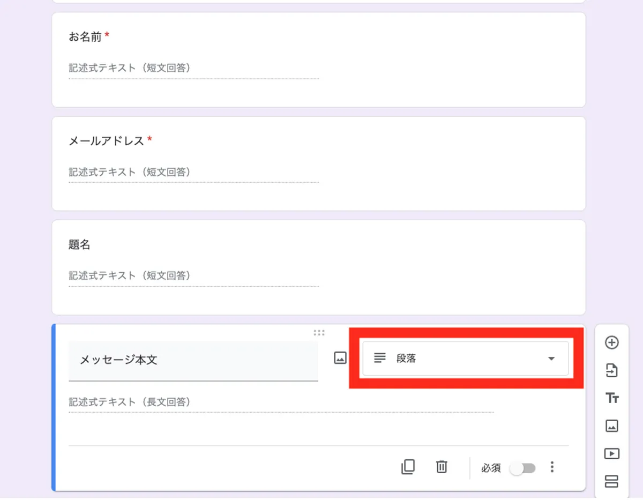643x500 pixels.
Task: Click the import questions icon
Action: (x=612, y=370)
